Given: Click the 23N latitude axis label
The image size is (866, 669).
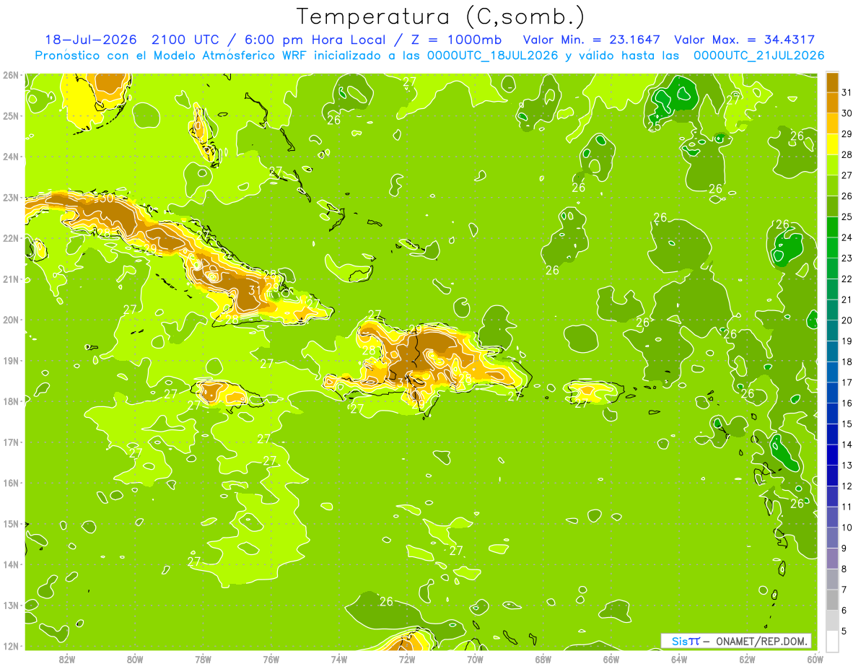Looking at the screenshot, I should click(x=10, y=197).
